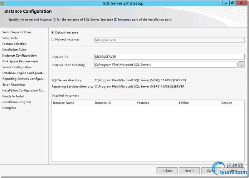The height and width of the screenshot is (178, 249).
Task: Select Setup Support Rules step
Action: 17,32
